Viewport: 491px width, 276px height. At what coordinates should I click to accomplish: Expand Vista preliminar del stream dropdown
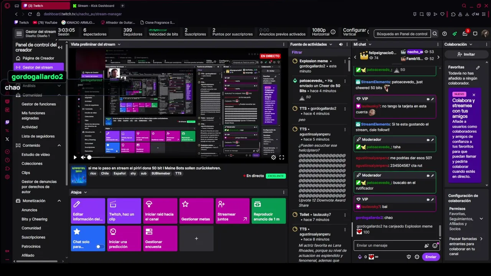(119, 44)
